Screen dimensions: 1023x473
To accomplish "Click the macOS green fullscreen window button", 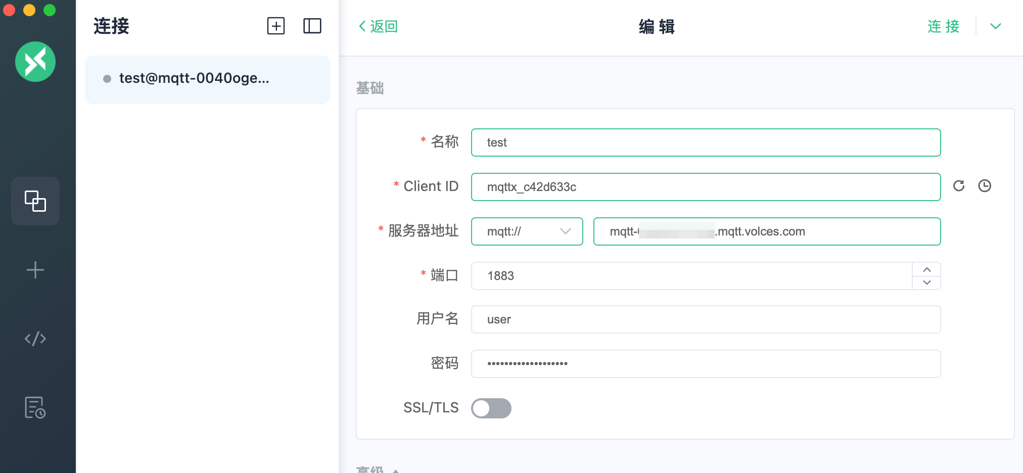I will [x=50, y=10].
